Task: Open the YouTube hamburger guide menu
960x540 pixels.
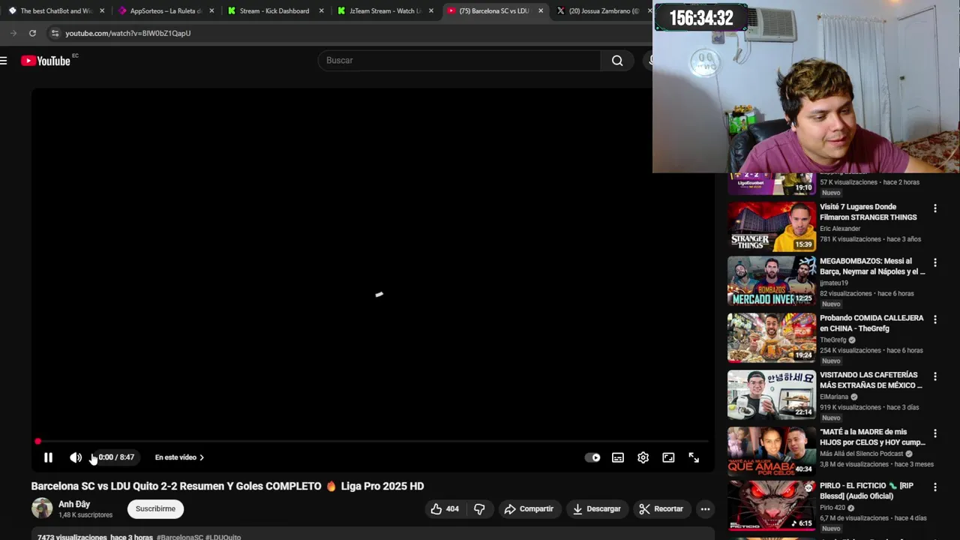Action: pyautogui.click(x=4, y=61)
